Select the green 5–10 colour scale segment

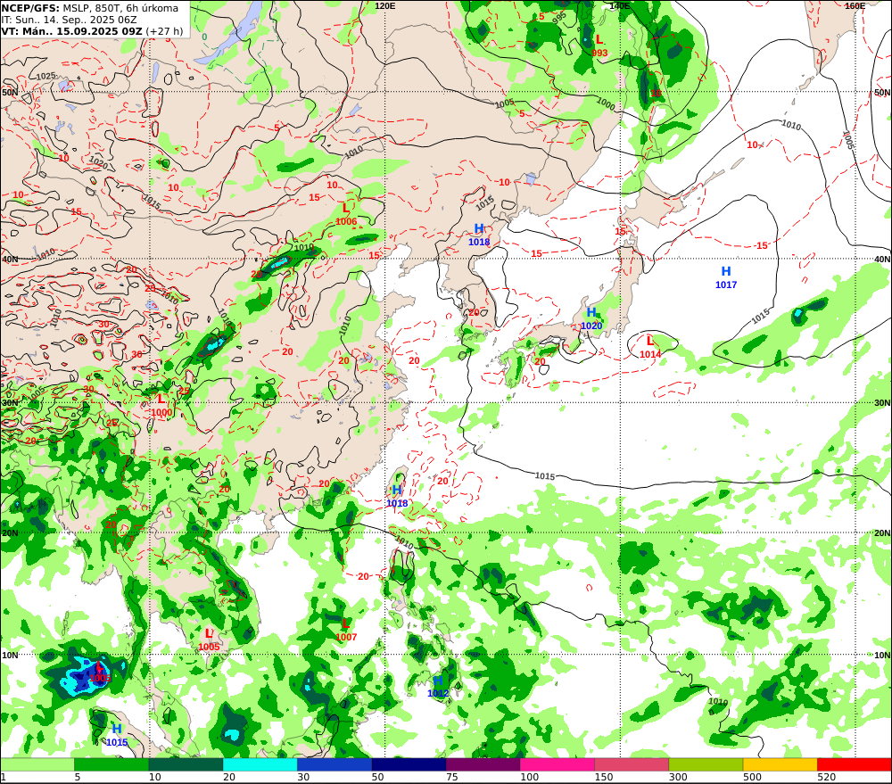[x=111, y=764]
